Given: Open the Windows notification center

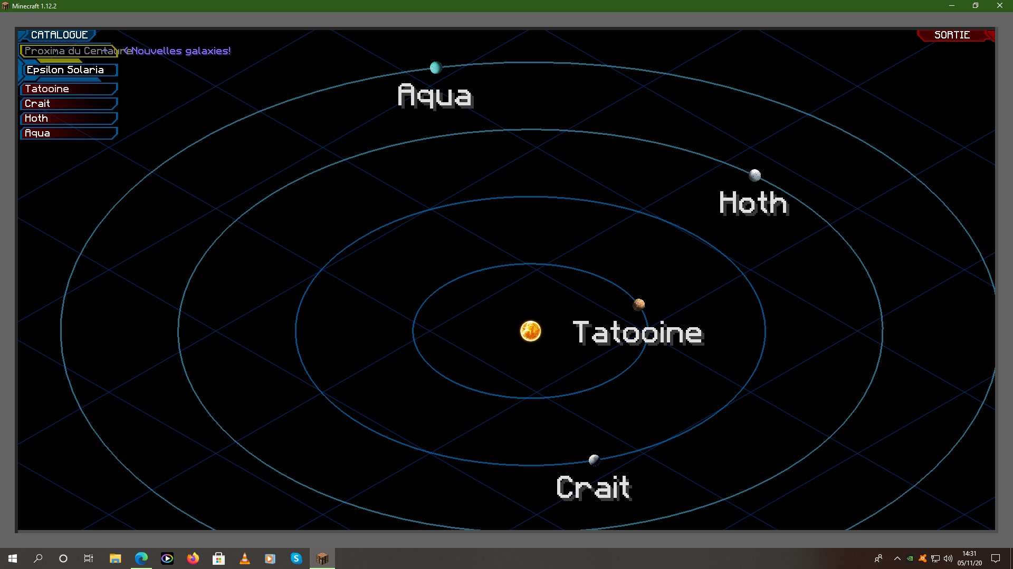Looking at the screenshot, I should (x=996, y=558).
